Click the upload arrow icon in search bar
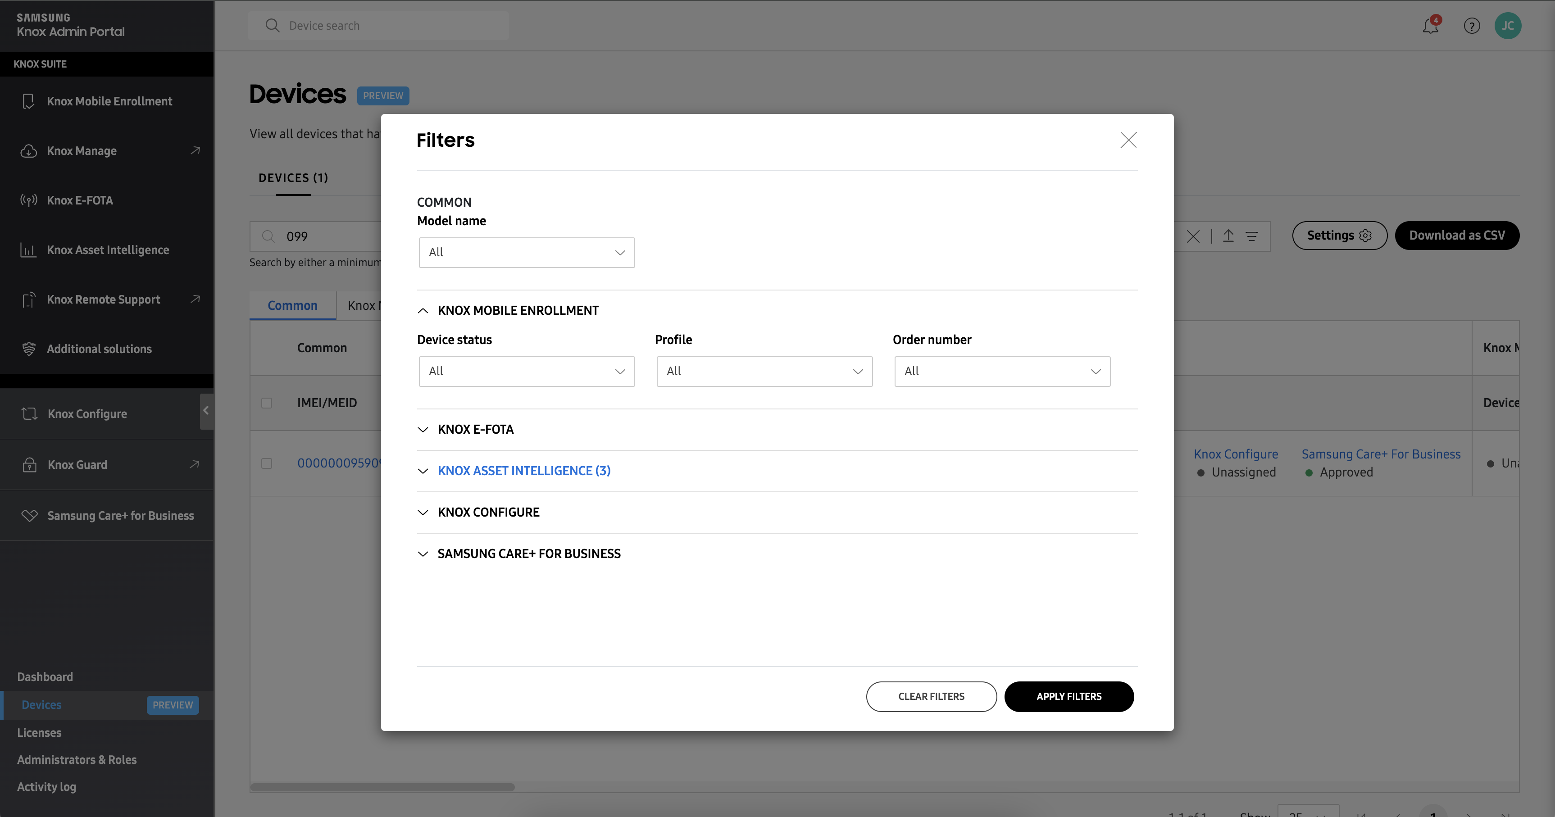The image size is (1555, 817). coord(1228,236)
